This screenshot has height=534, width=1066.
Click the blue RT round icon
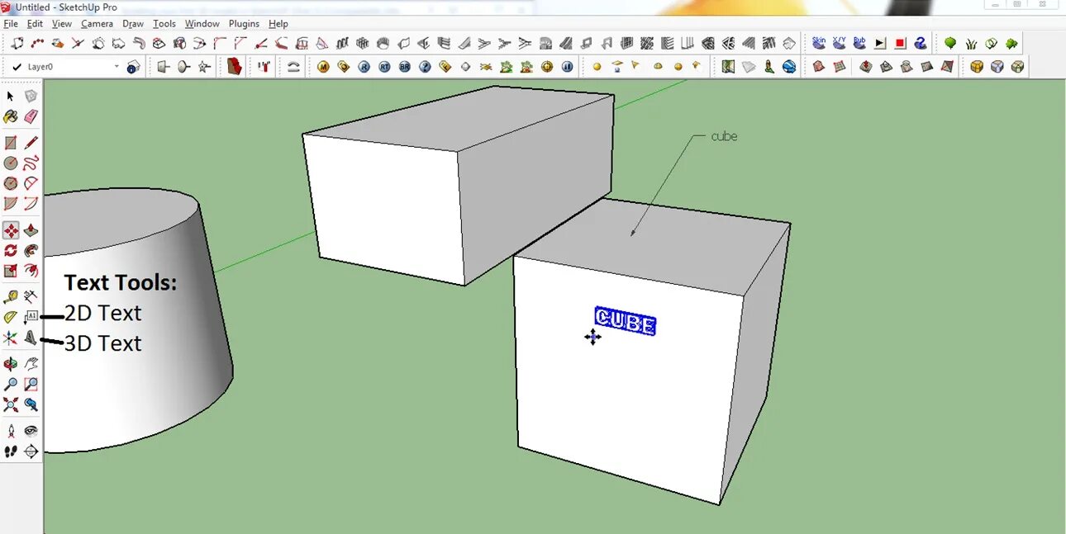click(x=384, y=67)
